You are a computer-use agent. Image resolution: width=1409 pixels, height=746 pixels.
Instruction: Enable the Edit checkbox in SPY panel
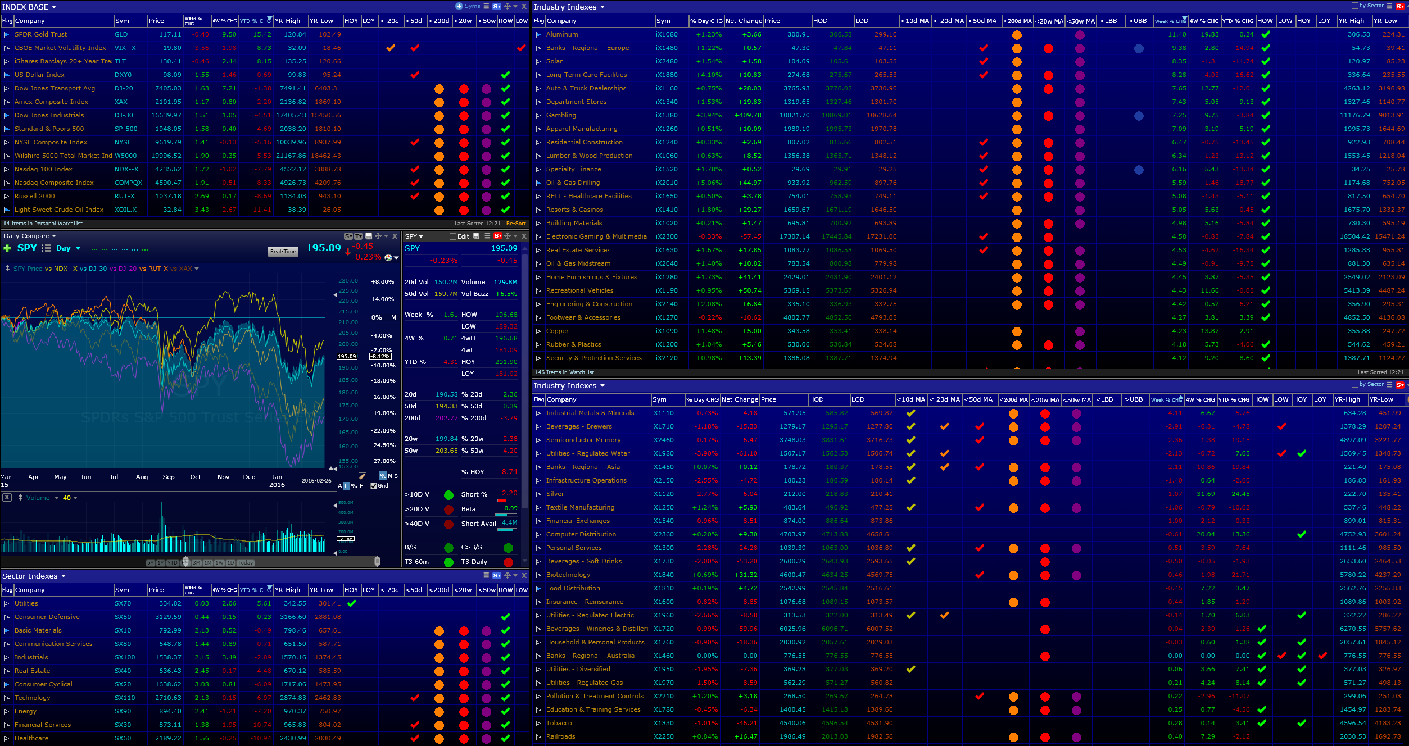click(453, 236)
